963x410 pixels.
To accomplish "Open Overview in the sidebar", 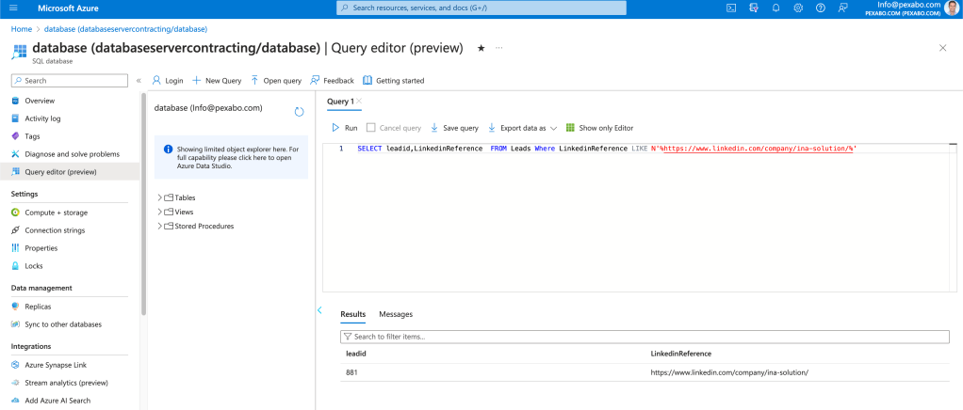I will [x=40, y=101].
